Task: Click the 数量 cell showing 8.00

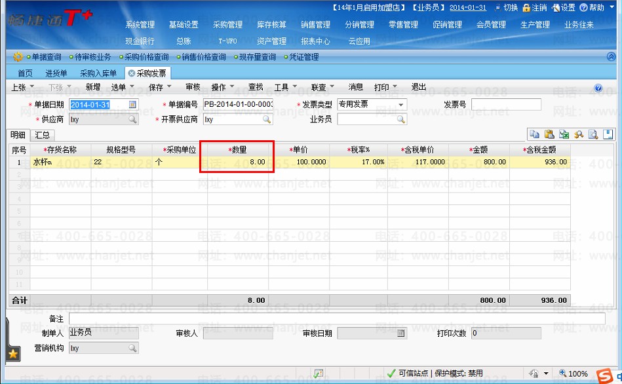Action: point(238,162)
